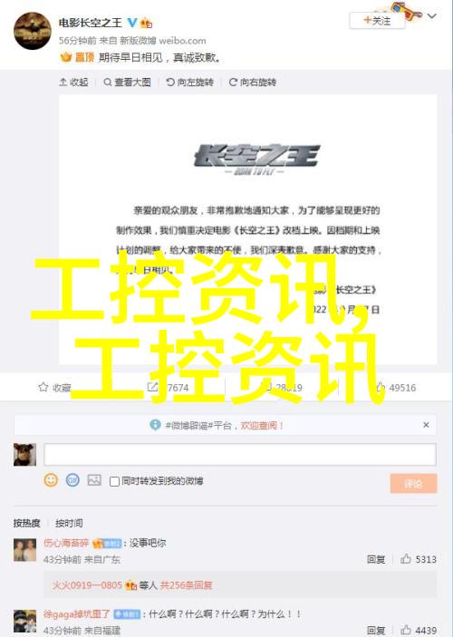453x637 pixels.
Task: Rotate the image right with 向右旋转
Action: point(253,82)
